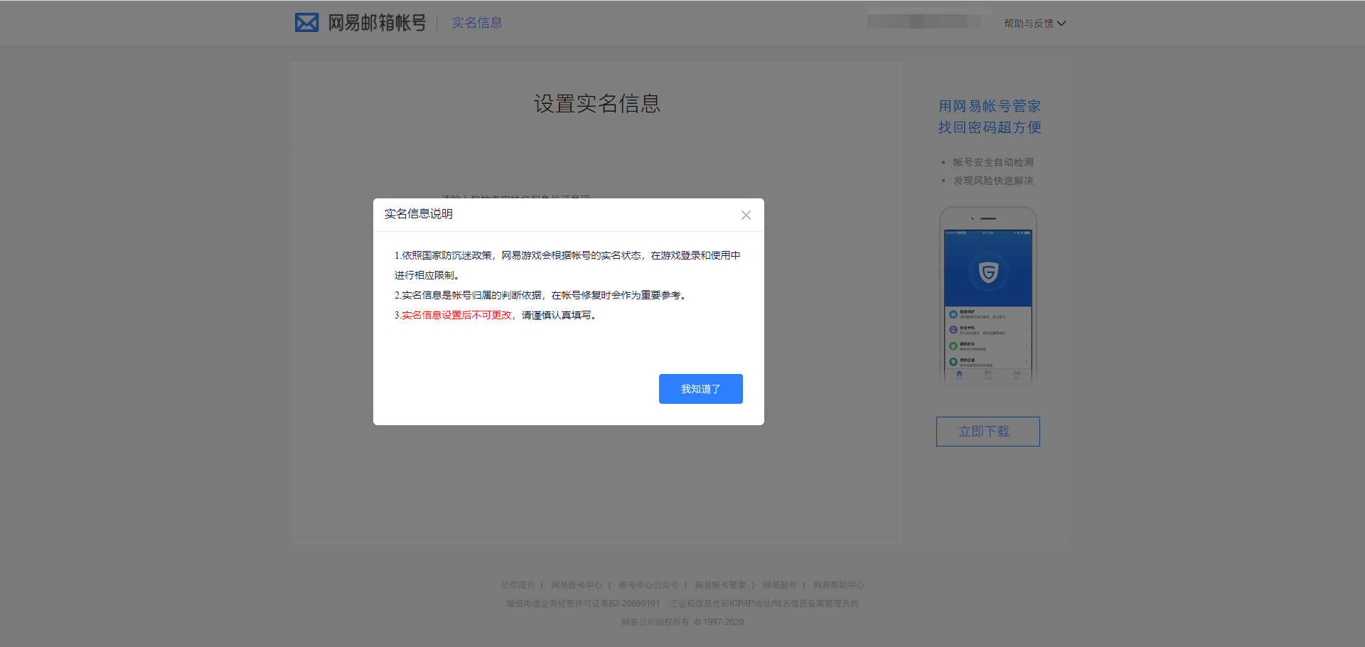Click the blue shield G logo in phone preview
This screenshot has height=647, width=1365.
(988, 272)
